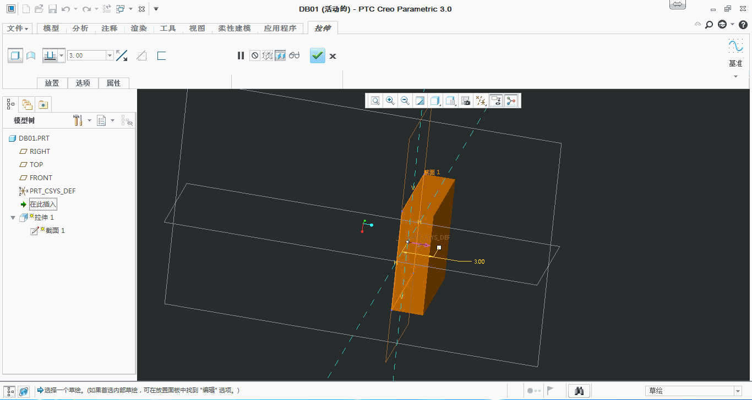The image size is (752, 400).
Task: Open the 选项 options panel
Action: pos(83,83)
